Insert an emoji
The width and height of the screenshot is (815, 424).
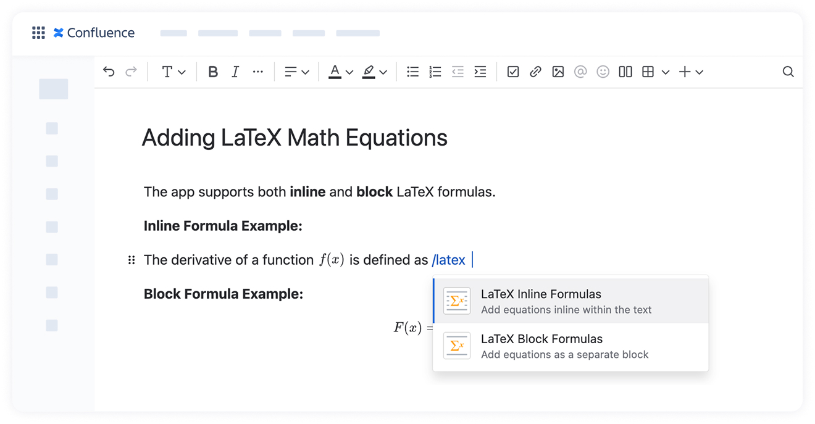click(603, 72)
